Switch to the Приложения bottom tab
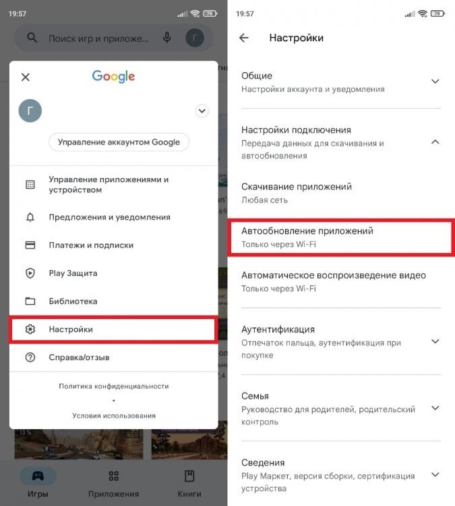 pos(113,483)
